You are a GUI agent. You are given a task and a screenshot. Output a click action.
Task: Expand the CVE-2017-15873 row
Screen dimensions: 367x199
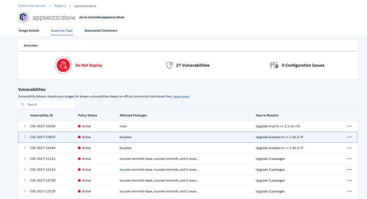(x=25, y=136)
